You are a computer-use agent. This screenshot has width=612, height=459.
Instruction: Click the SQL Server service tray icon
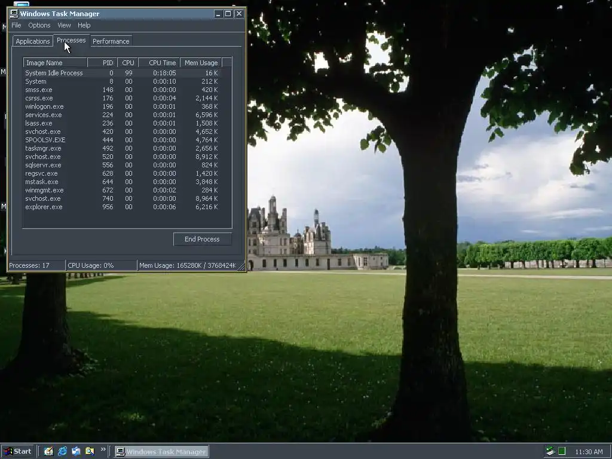(x=550, y=451)
